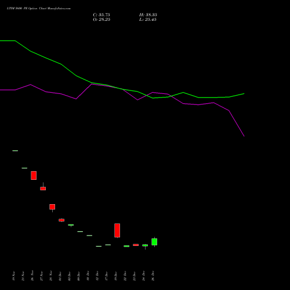Click the LTIM 5600 PE chart title
Image resolution: width=290 pixels, height=290 pixels.
pyautogui.click(x=39, y=8)
